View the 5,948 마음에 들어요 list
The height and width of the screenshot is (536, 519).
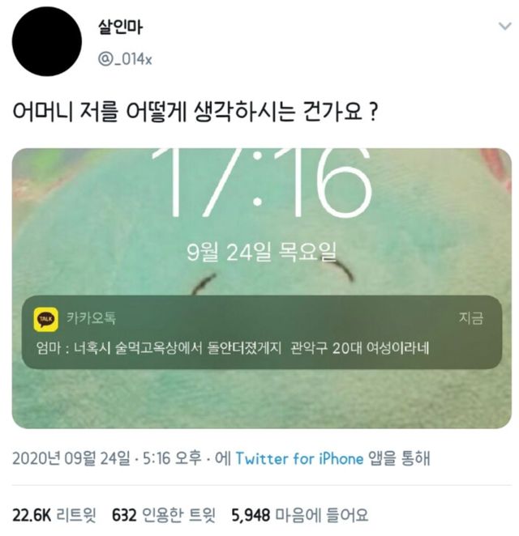299,515
